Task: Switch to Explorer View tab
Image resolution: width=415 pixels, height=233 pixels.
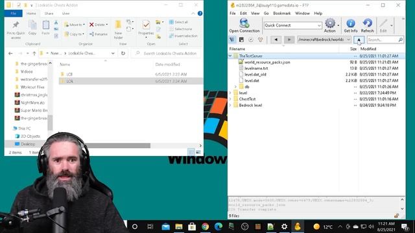Action: pyautogui.click(x=65, y=14)
